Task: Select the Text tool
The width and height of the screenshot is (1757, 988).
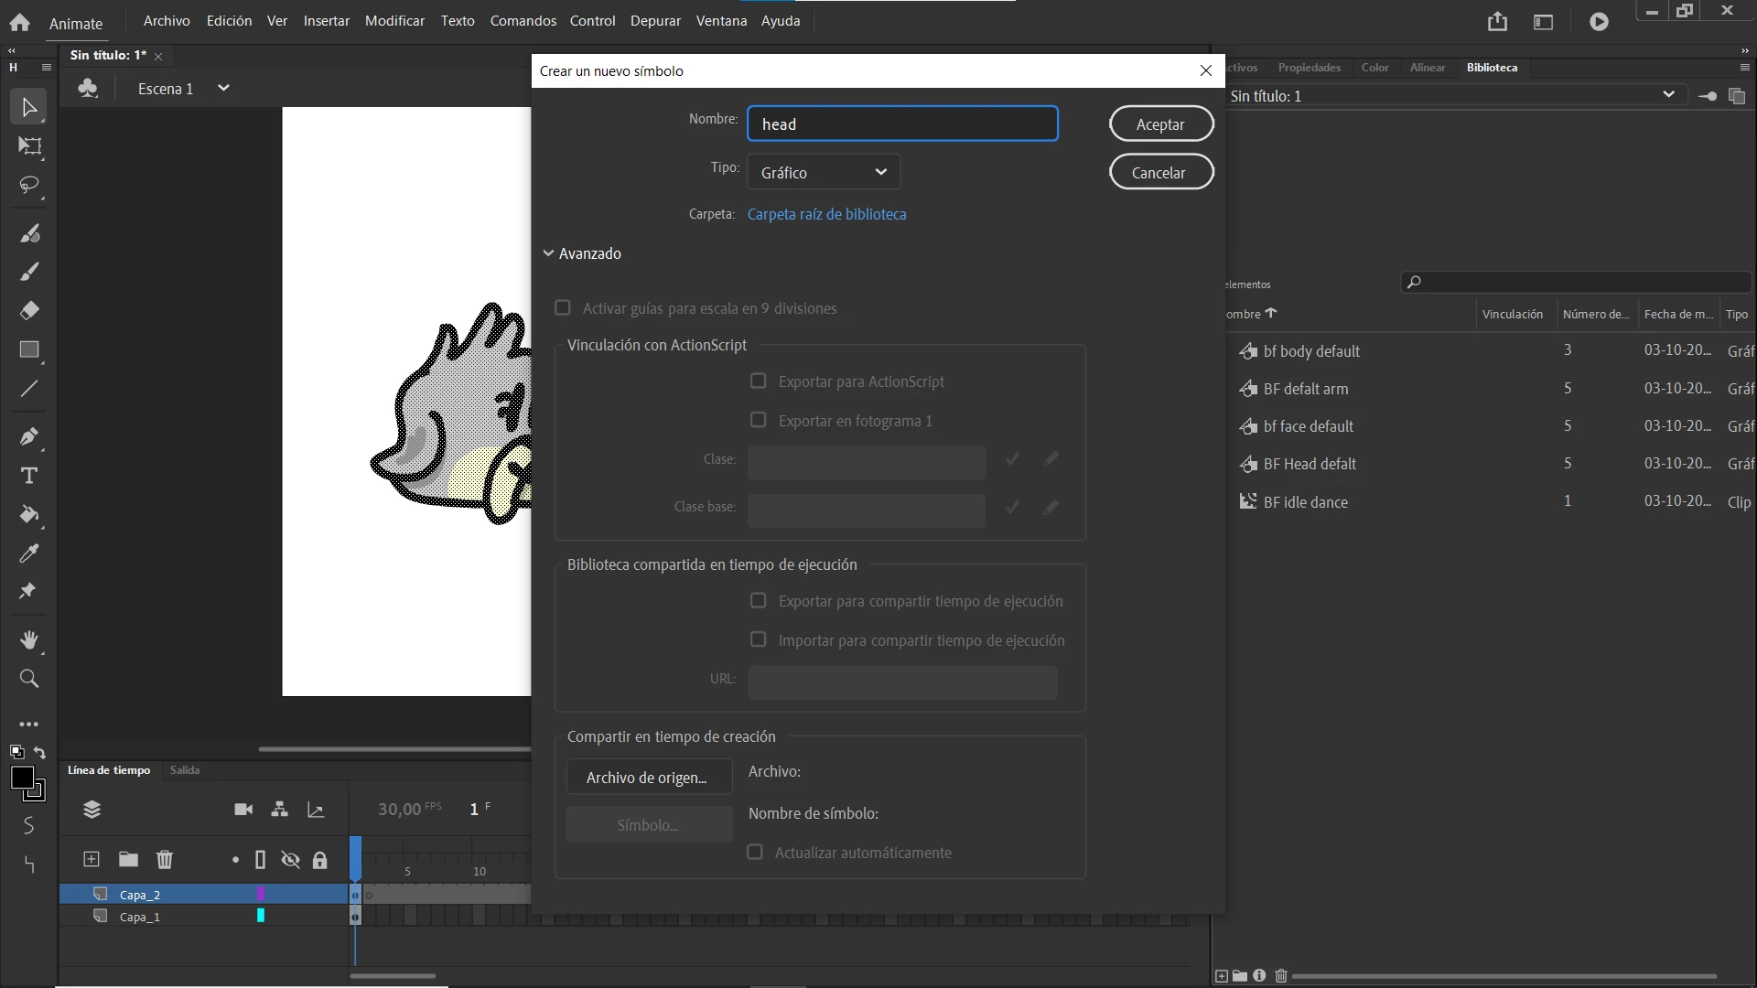Action: [28, 476]
